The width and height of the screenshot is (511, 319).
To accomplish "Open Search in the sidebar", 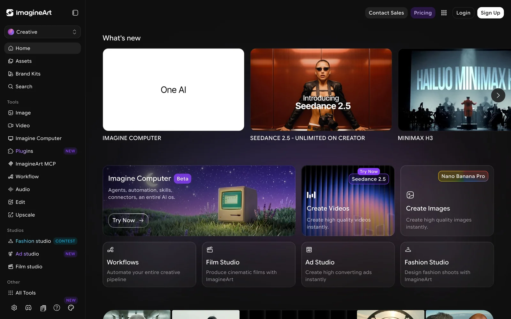I will coord(42,86).
